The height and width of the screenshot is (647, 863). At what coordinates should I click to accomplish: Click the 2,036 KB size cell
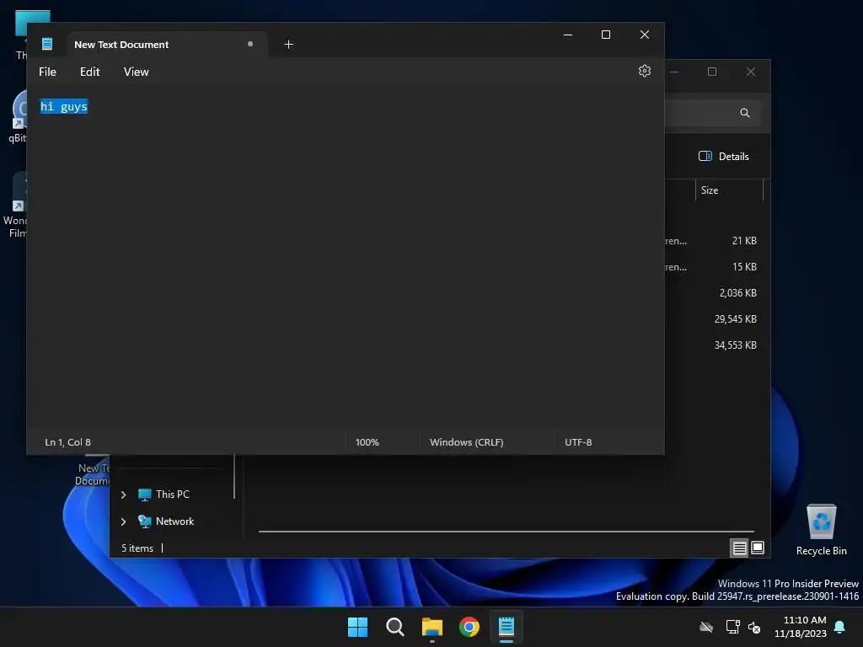[x=737, y=293]
